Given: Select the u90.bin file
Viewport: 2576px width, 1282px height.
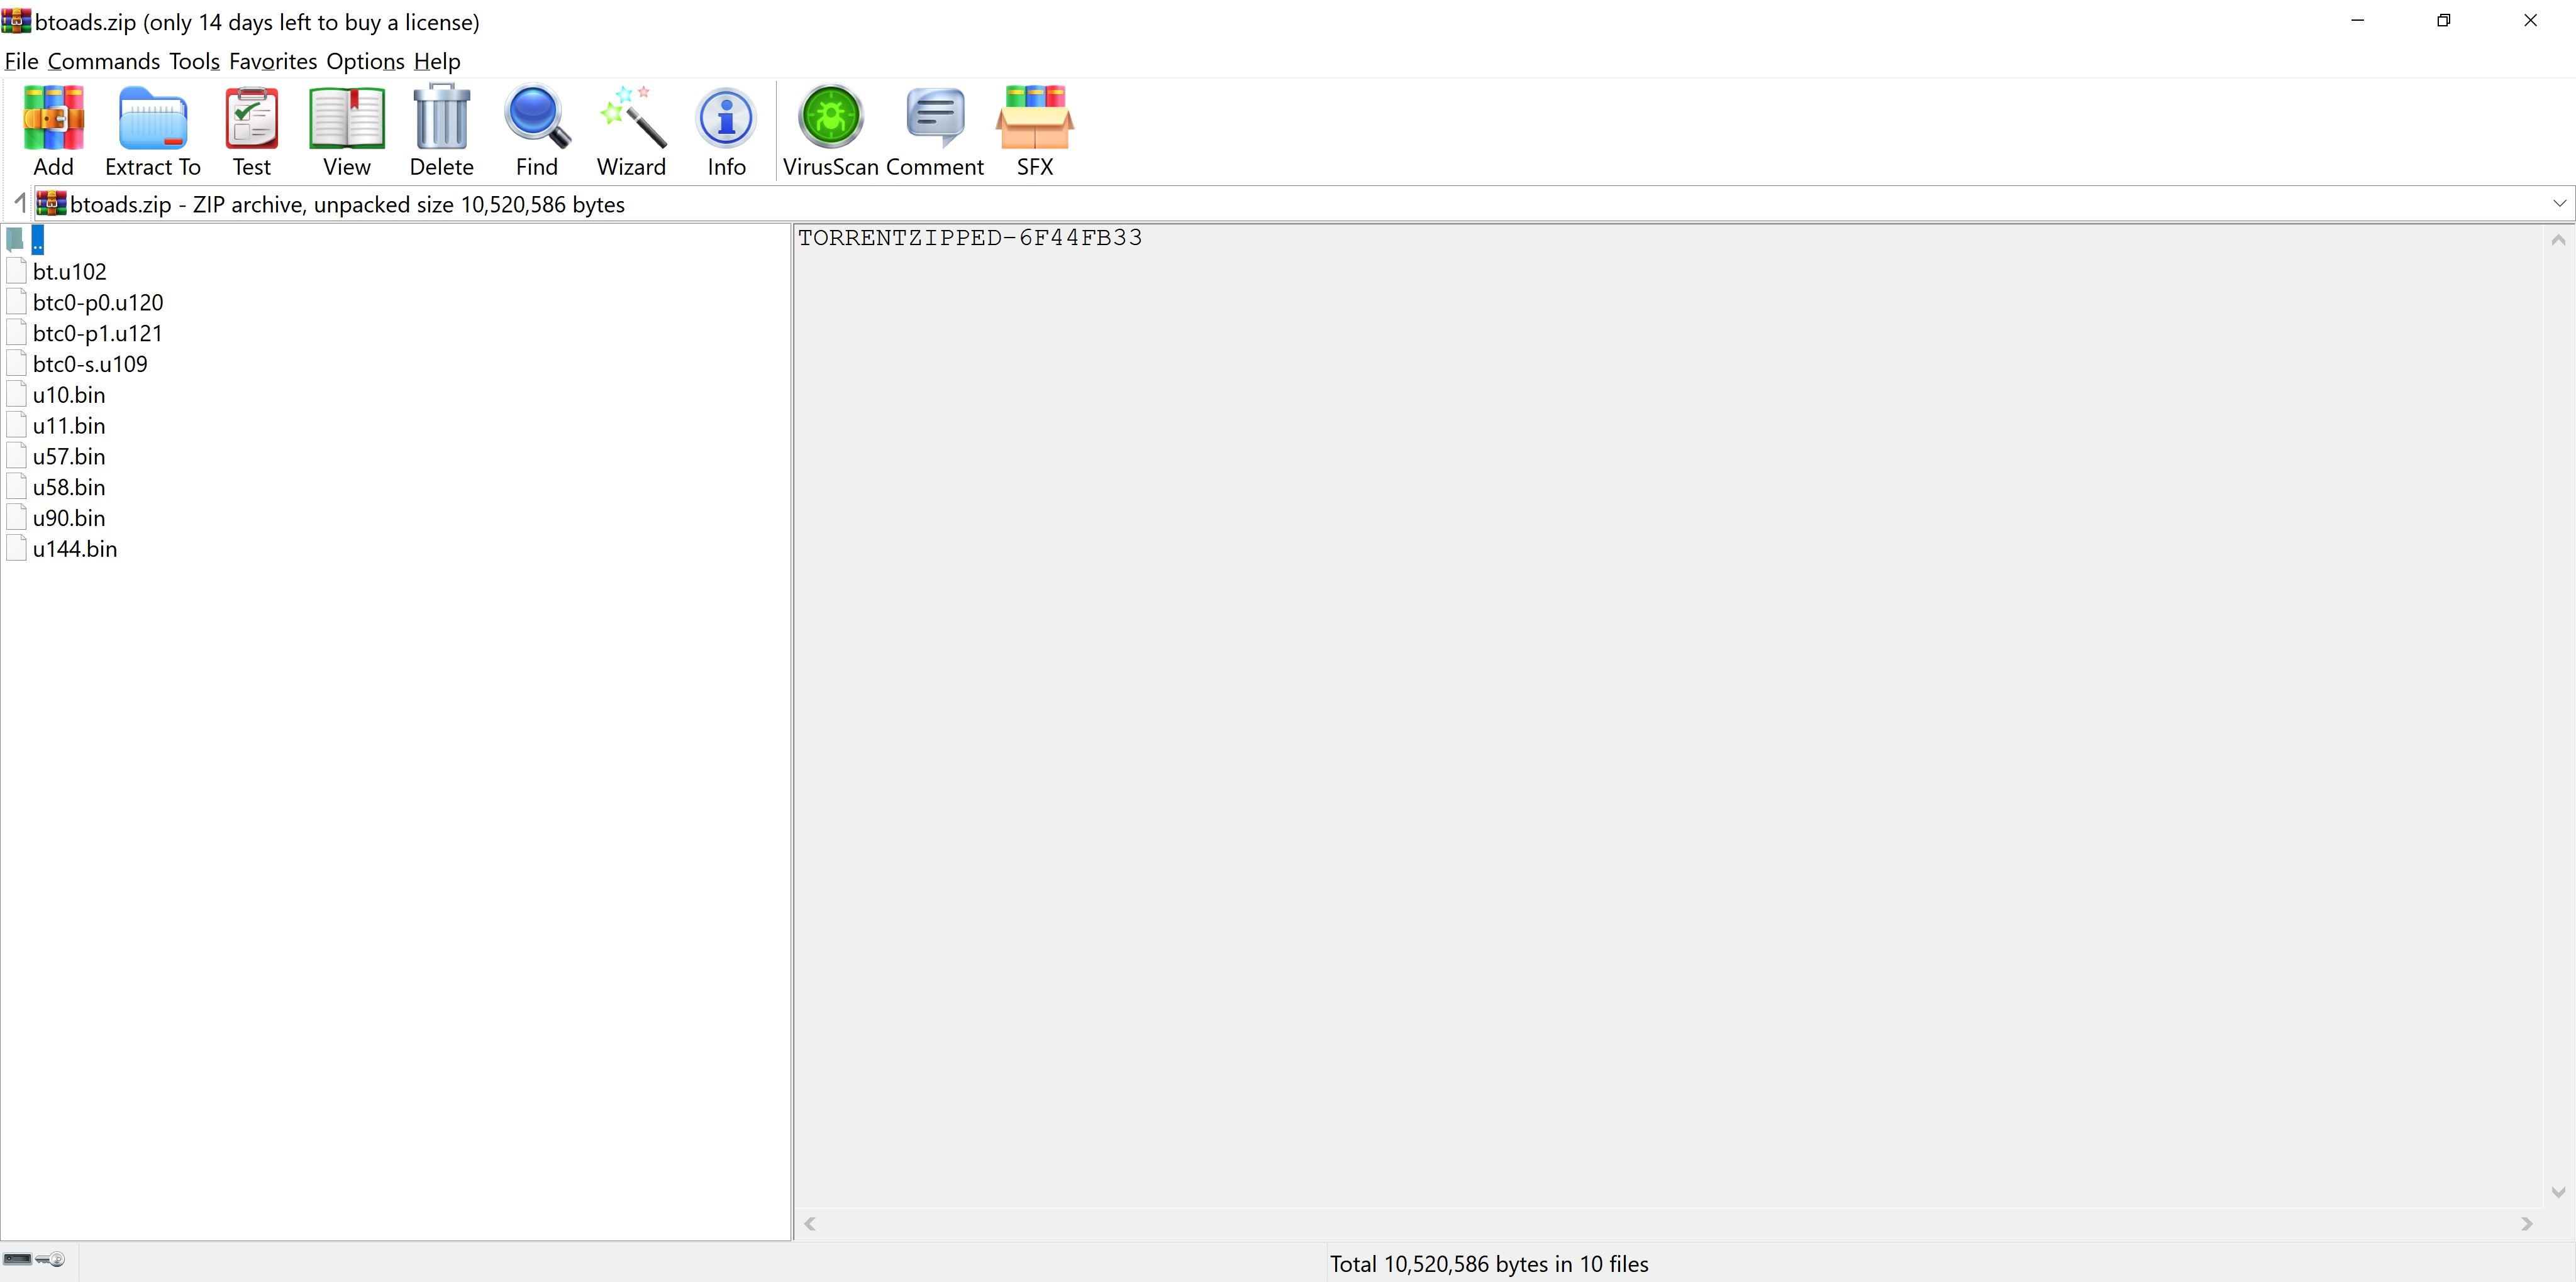Looking at the screenshot, I should [x=69, y=518].
